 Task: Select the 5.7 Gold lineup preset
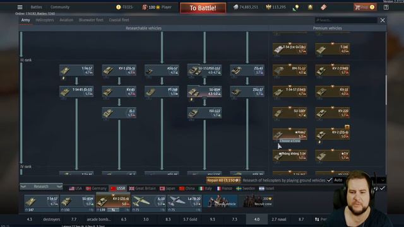pos(190,219)
